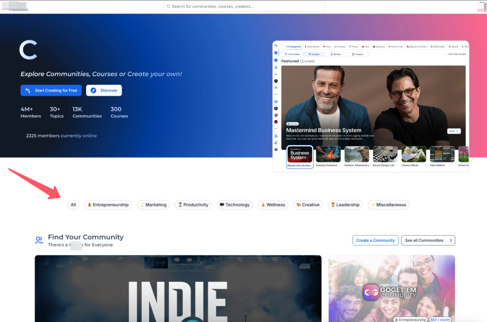The width and height of the screenshot is (487, 322).
Task: Select the All category filter
Action: point(73,204)
